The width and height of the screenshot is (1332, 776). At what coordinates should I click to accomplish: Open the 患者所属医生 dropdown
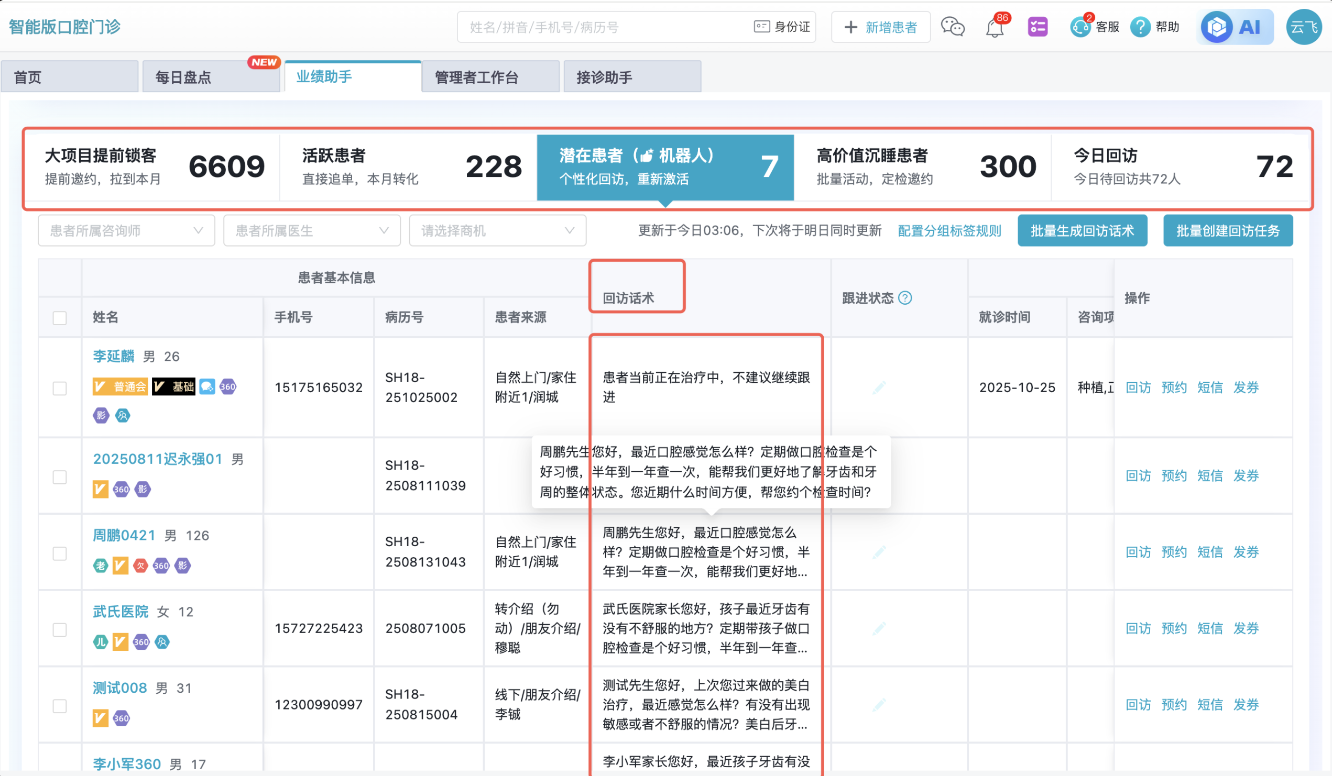312,230
